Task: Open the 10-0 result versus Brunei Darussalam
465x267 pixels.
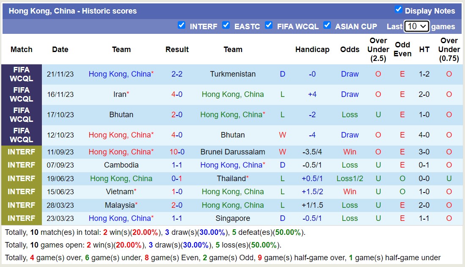Action: 177,152
